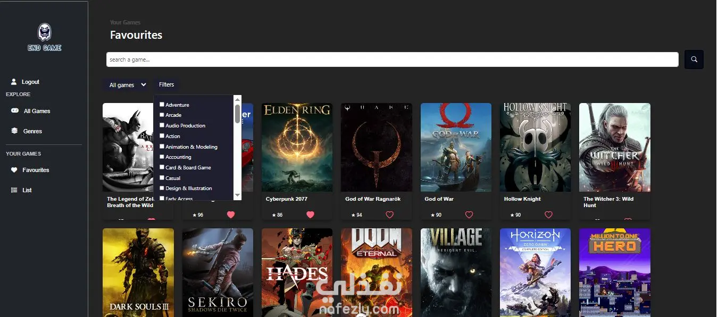This screenshot has width=718, height=317.
Task: Go to Genres page
Action: pos(32,131)
